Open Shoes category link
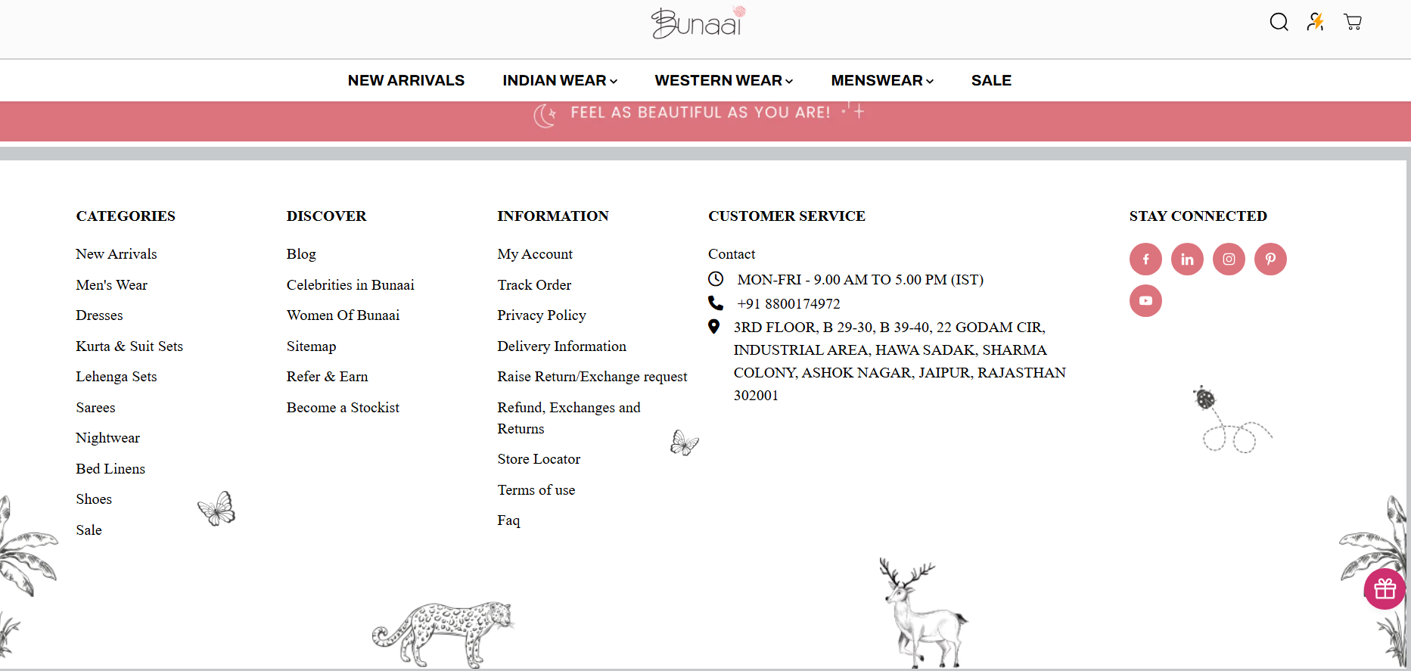This screenshot has height=671, width=1411. click(94, 499)
